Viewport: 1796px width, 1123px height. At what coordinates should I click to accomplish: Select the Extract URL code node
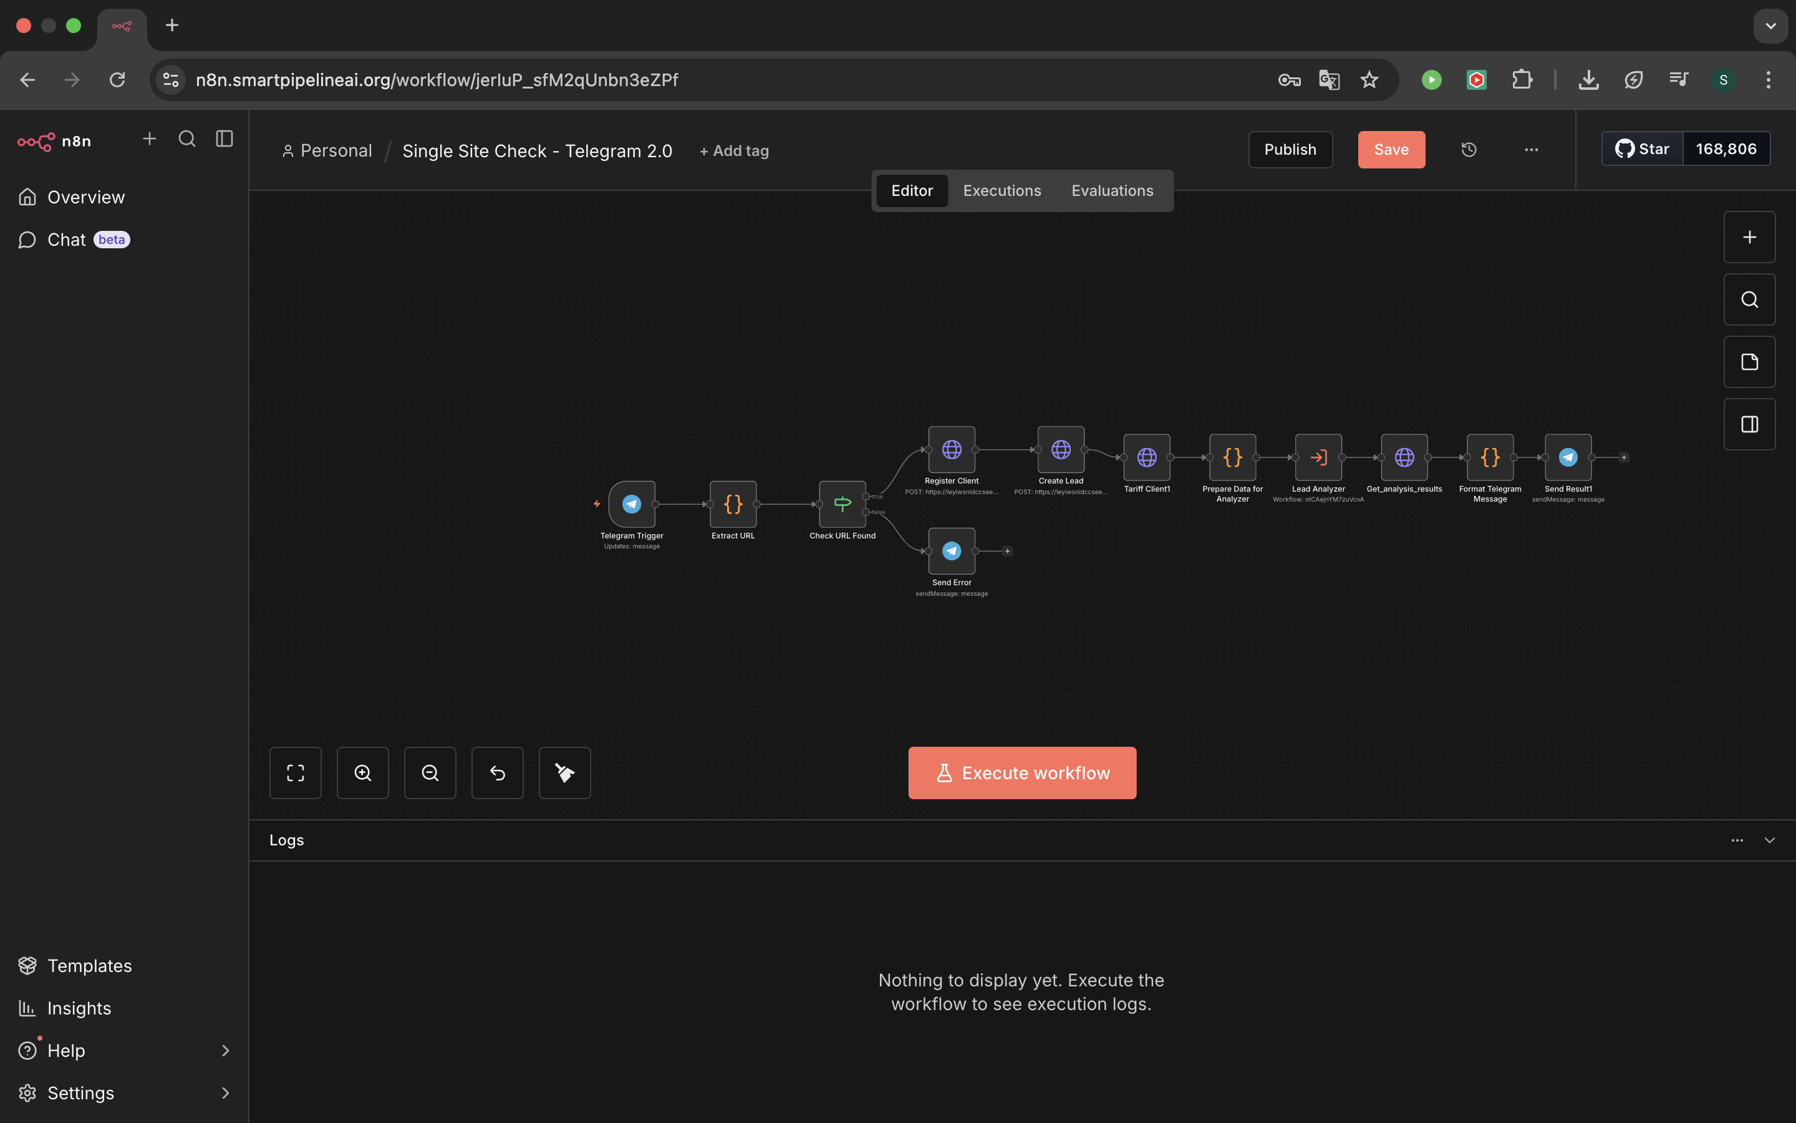(733, 504)
